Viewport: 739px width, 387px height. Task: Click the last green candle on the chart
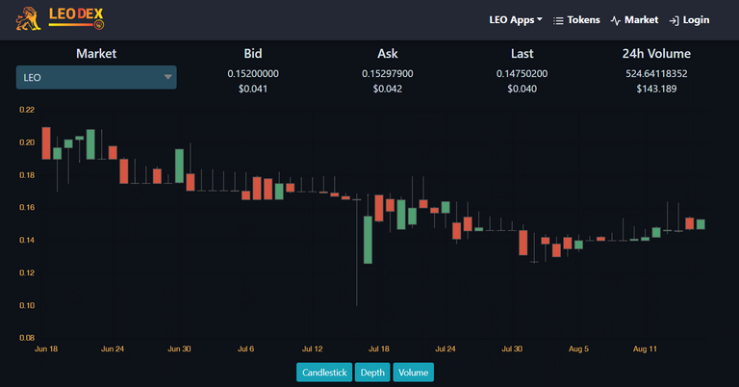(701, 224)
